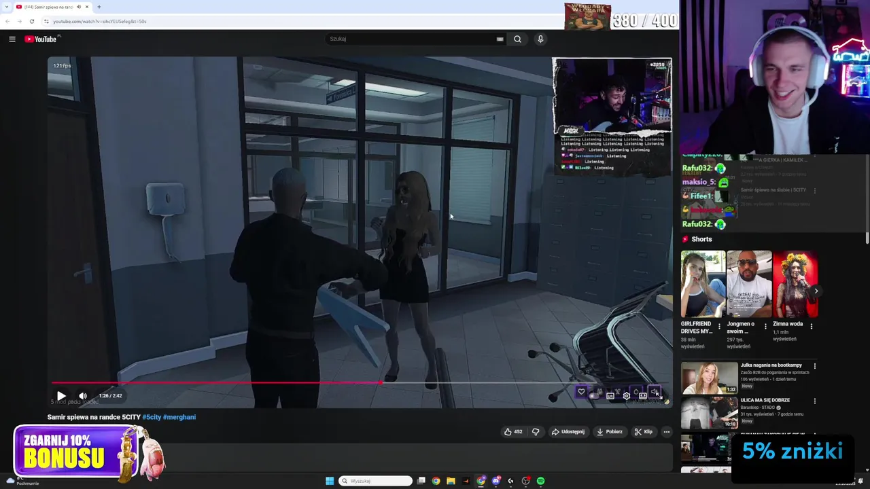The height and width of the screenshot is (489, 870).
Task: Enable miniplayer mode in video player
Action: [610, 395]
